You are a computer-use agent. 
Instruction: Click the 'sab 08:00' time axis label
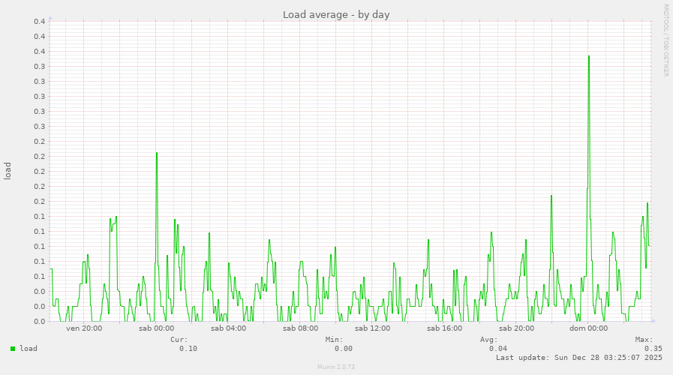(300, 328)
